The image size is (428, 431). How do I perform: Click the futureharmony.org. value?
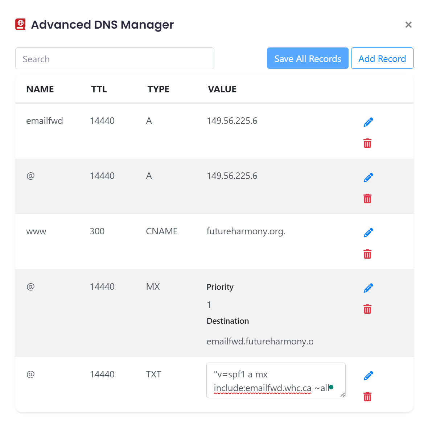(x=246, y=231)
